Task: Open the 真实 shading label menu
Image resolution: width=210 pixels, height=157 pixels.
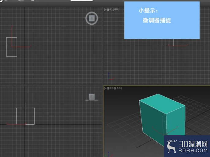Action: click(x=118, y=88)
